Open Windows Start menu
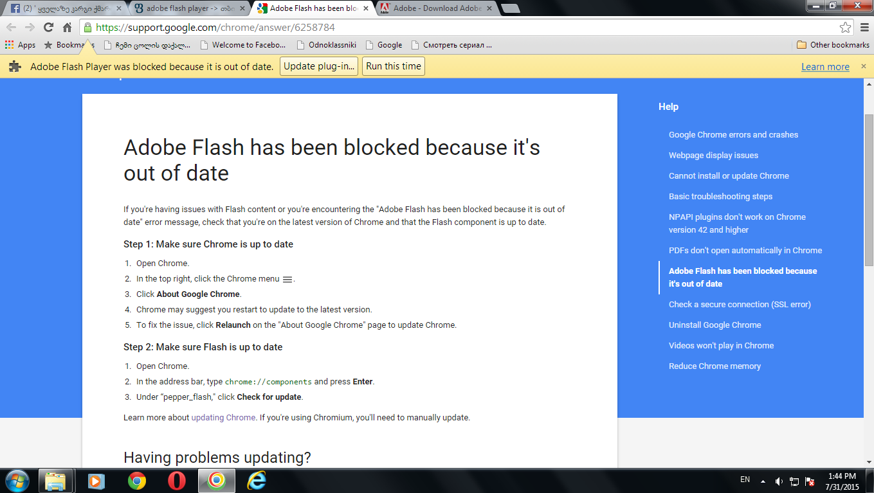The image size is (874, 493). [x=16, y=481]
